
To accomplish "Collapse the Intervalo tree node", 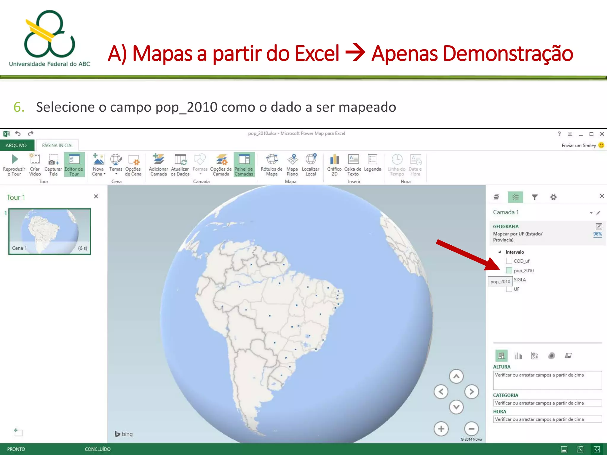I will 499,252.
